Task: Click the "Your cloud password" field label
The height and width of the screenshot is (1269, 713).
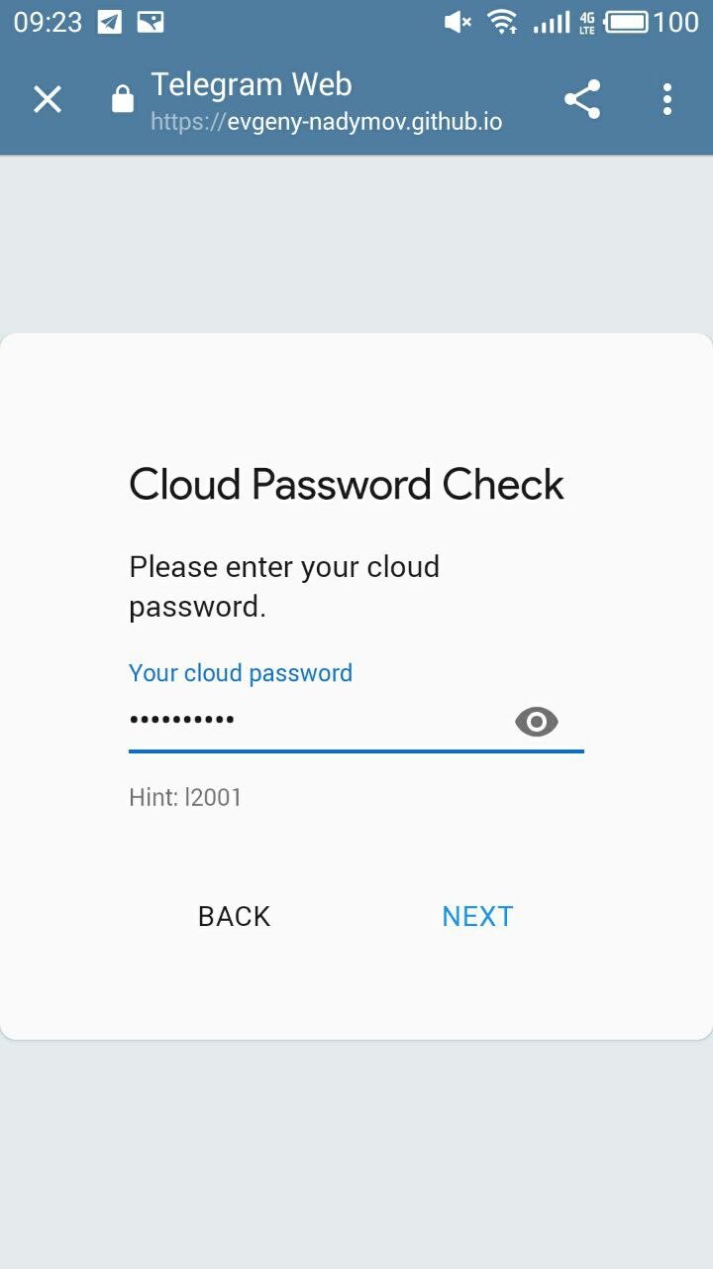Action: click(x=241, y=673)
